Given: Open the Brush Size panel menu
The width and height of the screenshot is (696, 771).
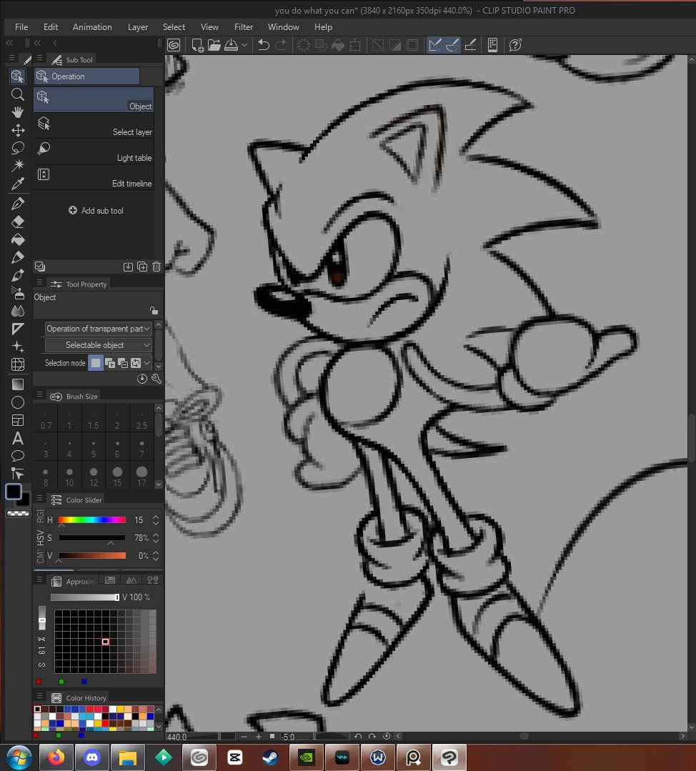Looking at the screenshot, I should point(39,395).
